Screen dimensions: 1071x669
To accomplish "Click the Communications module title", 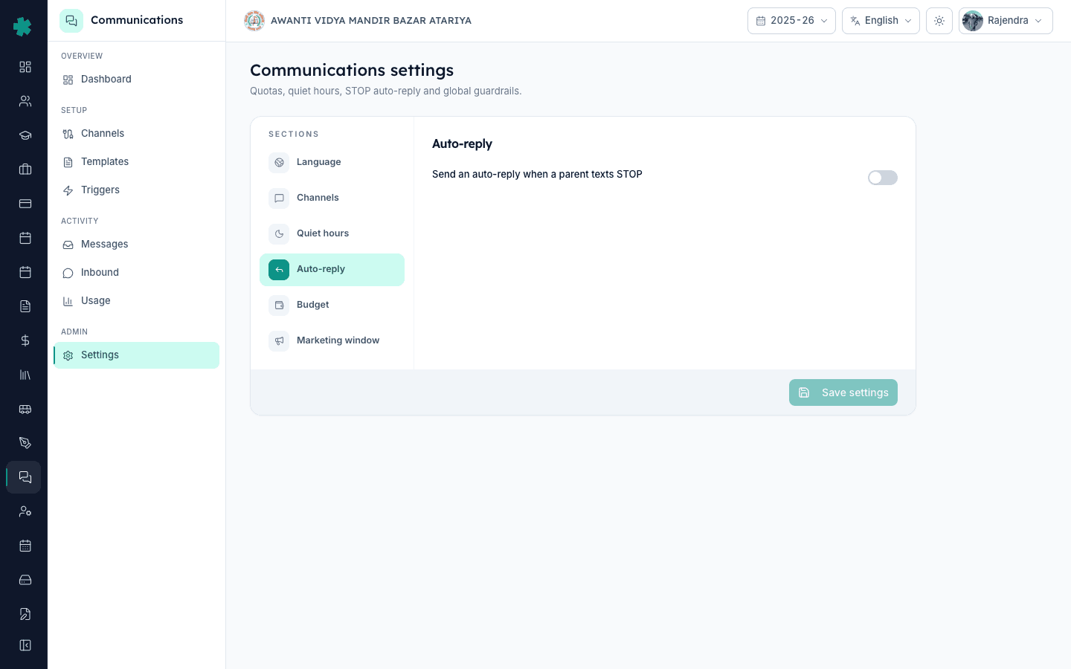I will 137,20.
